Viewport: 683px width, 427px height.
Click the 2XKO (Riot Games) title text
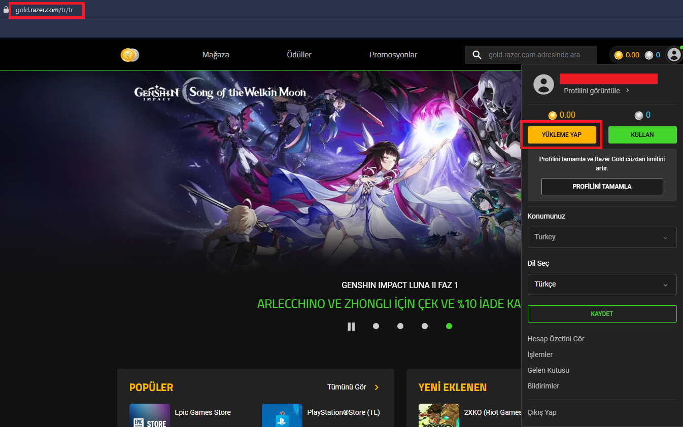pyautogui.click(x=493, y=412)
